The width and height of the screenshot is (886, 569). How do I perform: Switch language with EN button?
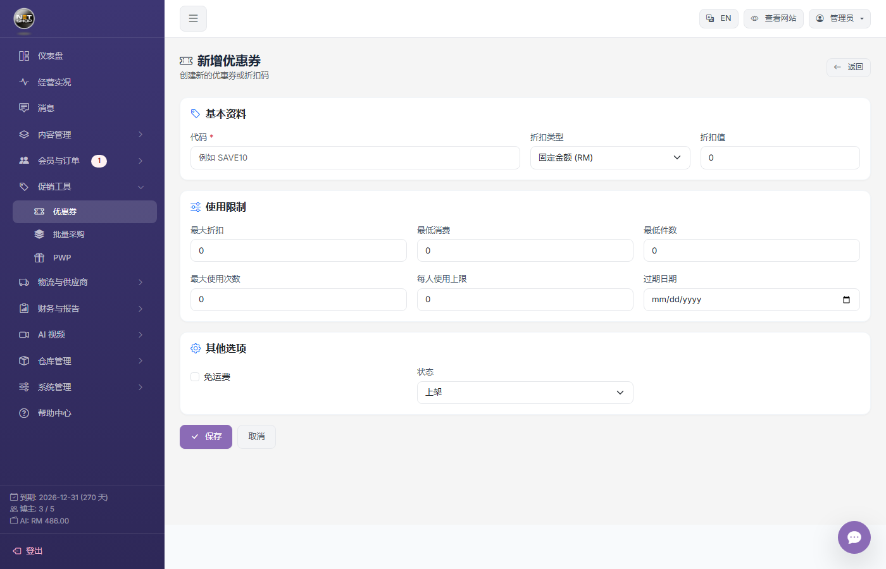coord(719,18)
